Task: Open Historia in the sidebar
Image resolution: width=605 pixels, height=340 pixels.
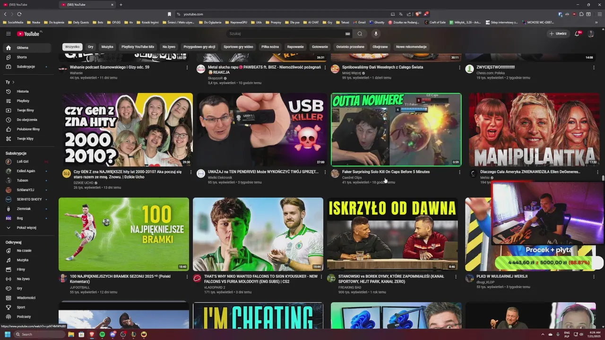Action: tap(27, 91)
